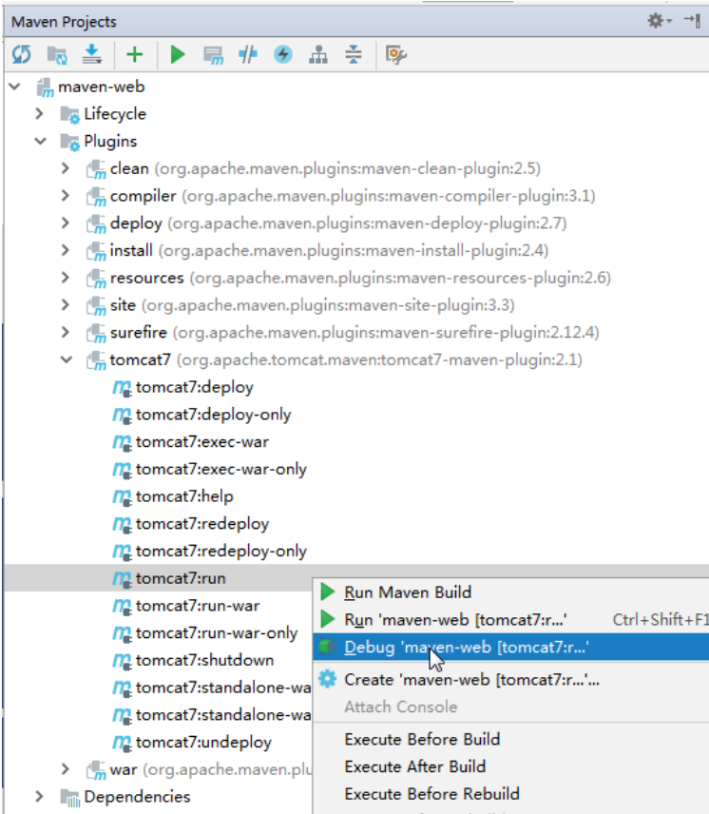Select the tomcat7:exec-war-only goal
This screenshot has width=709, height=814.
(220, 470)
